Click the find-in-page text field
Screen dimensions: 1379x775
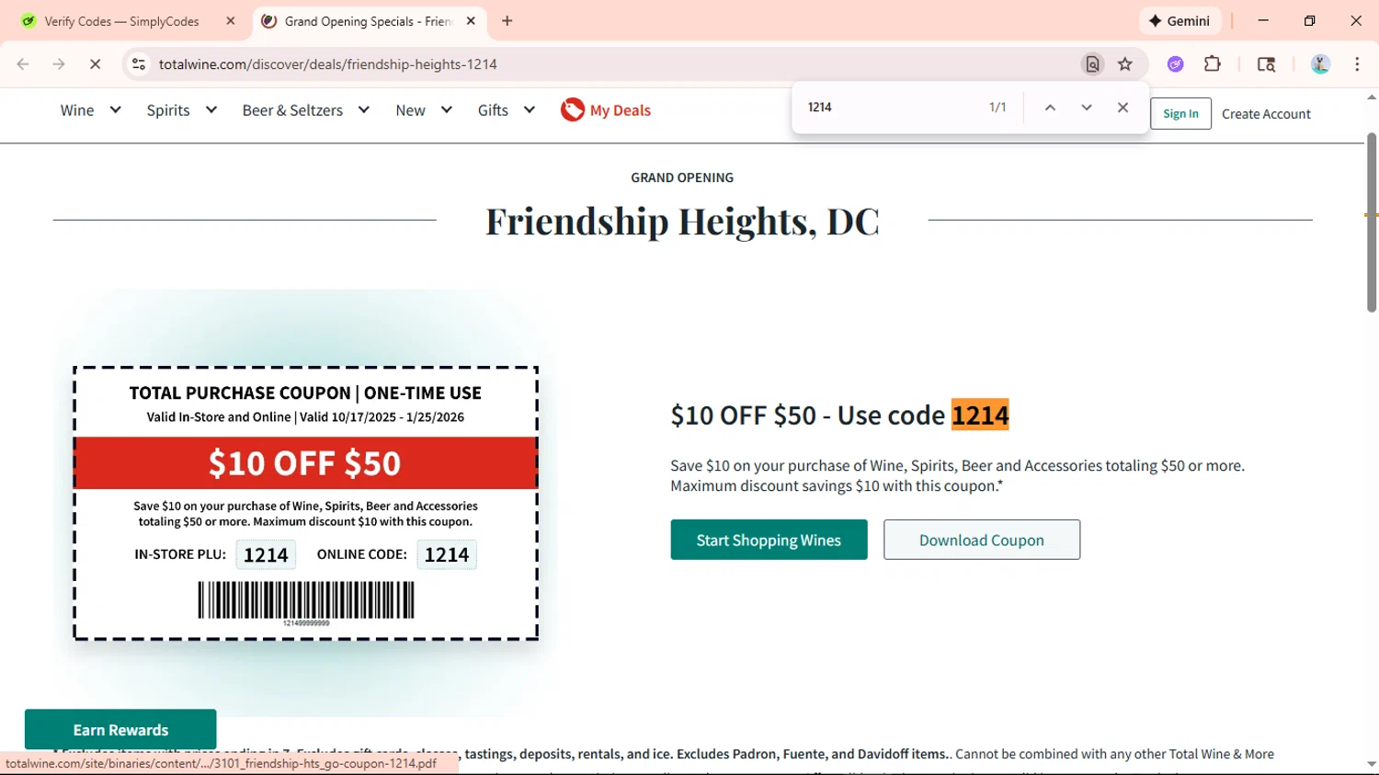[x=887, y=108]
